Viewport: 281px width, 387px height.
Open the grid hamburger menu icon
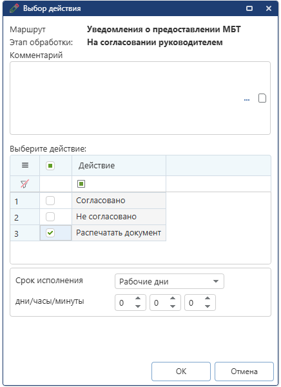25,165
